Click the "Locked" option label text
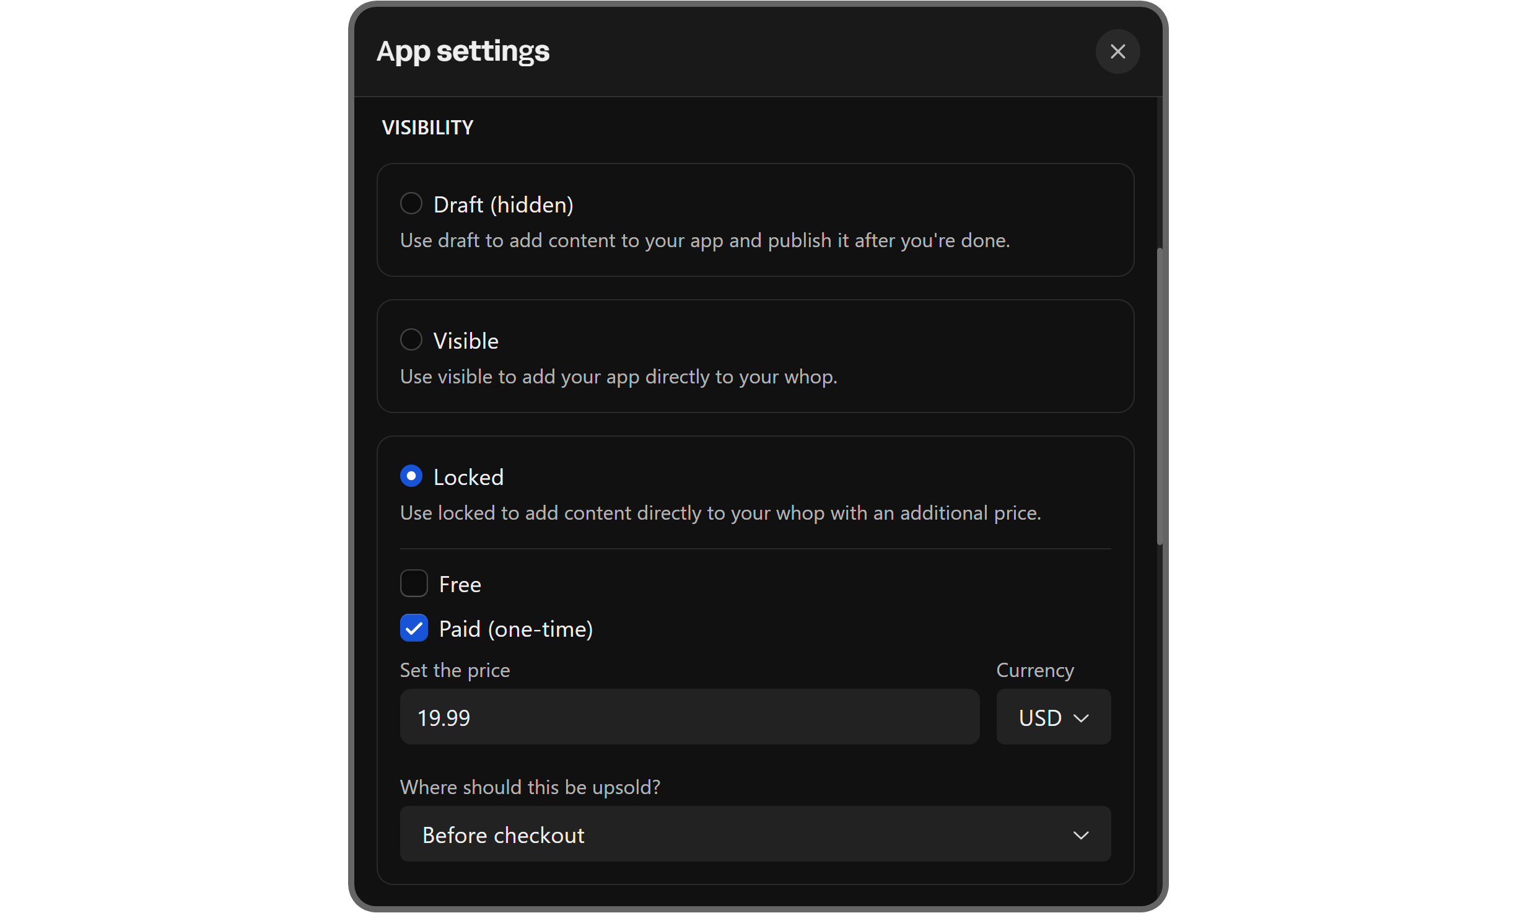Screen dimensions: 1517x913 click(x=468, y=477)
